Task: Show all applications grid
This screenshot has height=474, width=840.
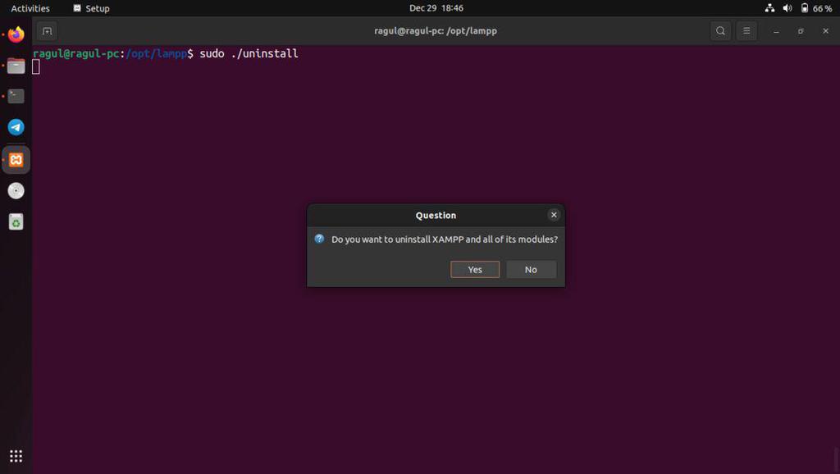Action: click(x=16, y=456)
